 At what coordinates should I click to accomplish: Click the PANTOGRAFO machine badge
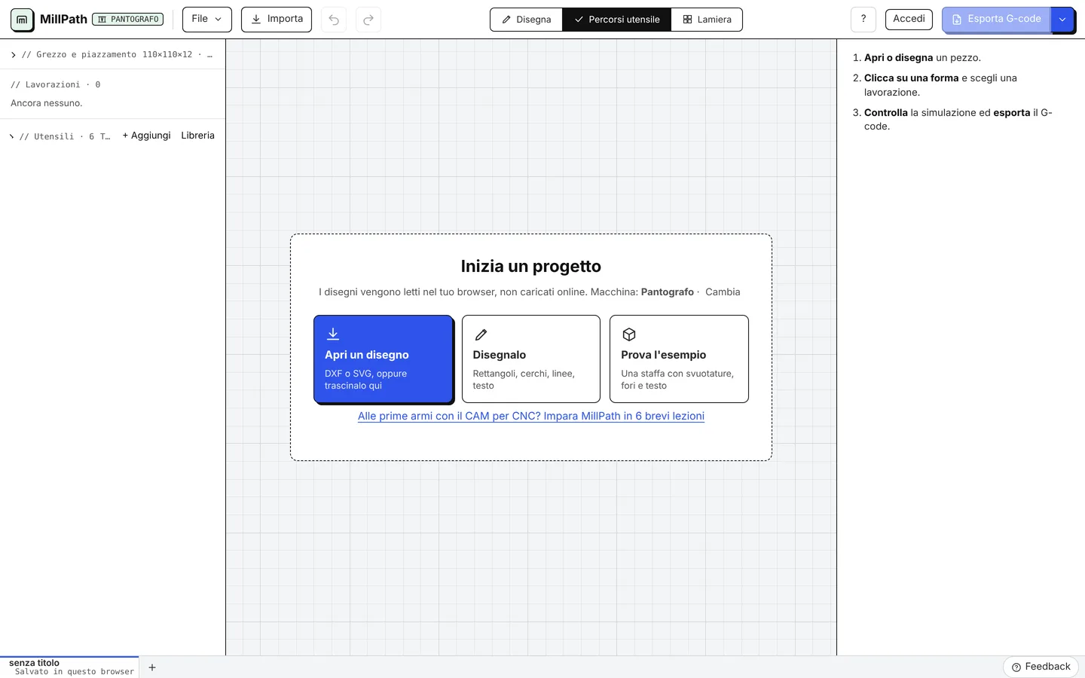[127, 20]
